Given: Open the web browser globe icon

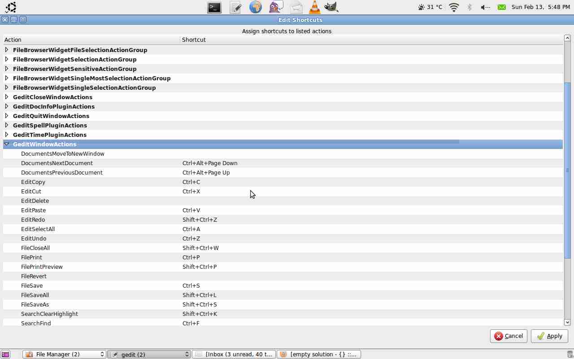Looking at the screenshot, I should click(x=256, y=7).
